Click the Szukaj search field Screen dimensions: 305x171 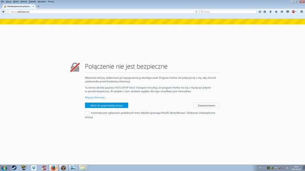point(229,12)
